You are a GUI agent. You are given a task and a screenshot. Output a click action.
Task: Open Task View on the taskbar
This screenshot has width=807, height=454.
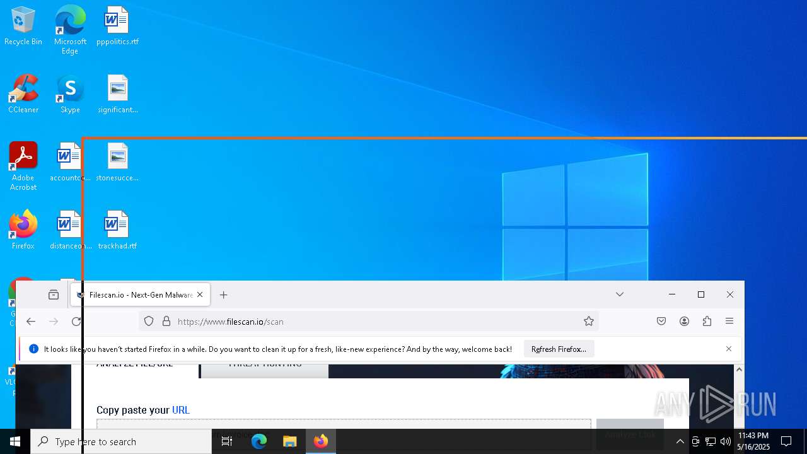pyautogui.click(x=227, y=441)
